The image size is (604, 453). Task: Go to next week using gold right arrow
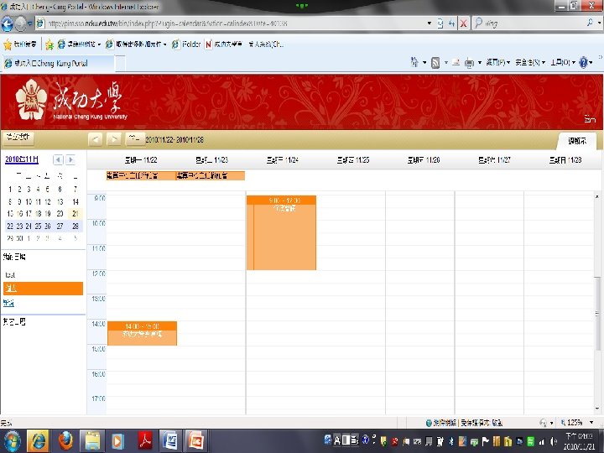pyautogui.click(x=113, y=139)
